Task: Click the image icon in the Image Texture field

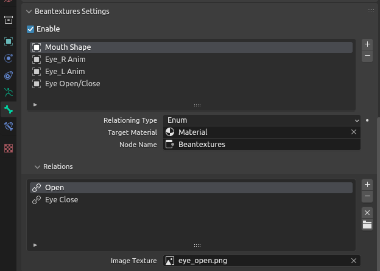Action: click(x=170, y=261)
